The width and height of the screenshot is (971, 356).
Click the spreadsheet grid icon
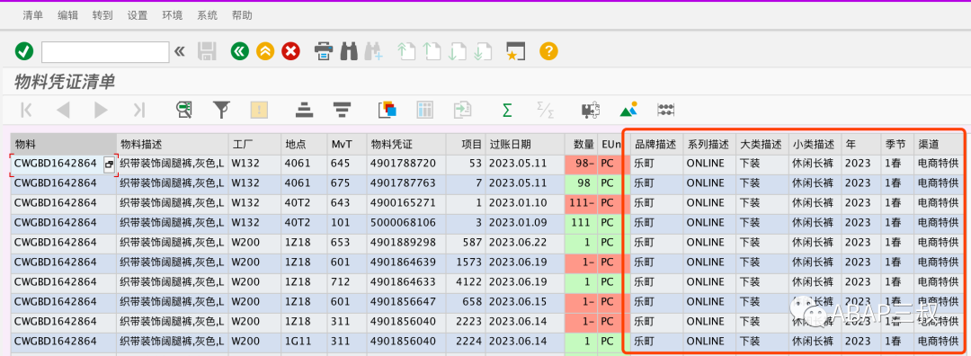coord(424,111)
